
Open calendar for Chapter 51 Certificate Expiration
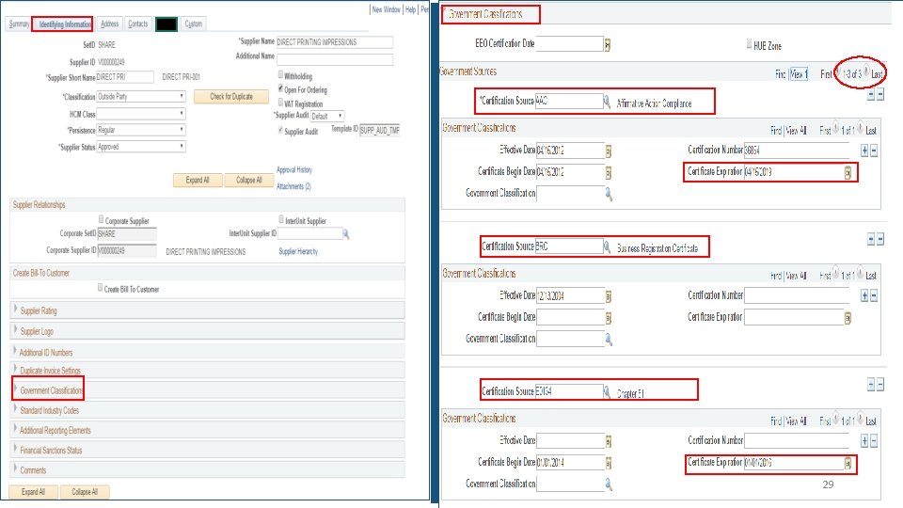(x=848, y=463)
